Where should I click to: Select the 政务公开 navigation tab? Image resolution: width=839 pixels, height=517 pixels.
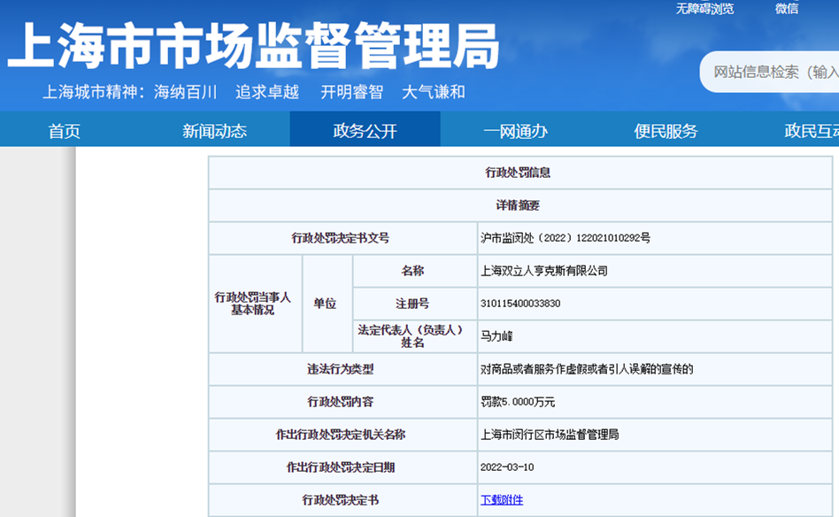click(x=365, y=131)
